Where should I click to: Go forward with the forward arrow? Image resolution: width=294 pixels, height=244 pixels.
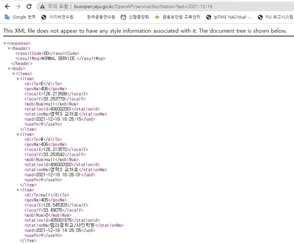tap(18, 6)
